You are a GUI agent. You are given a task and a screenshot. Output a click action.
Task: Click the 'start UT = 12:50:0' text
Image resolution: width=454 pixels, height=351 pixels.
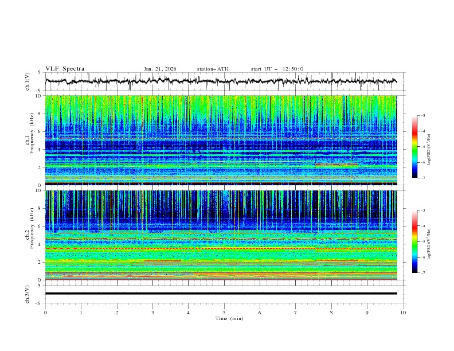[277, 69]
